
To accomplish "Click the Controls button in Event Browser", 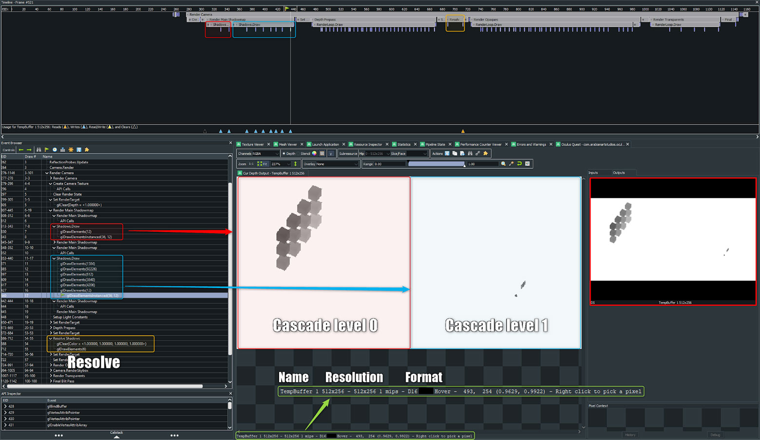I will (9, 150).
